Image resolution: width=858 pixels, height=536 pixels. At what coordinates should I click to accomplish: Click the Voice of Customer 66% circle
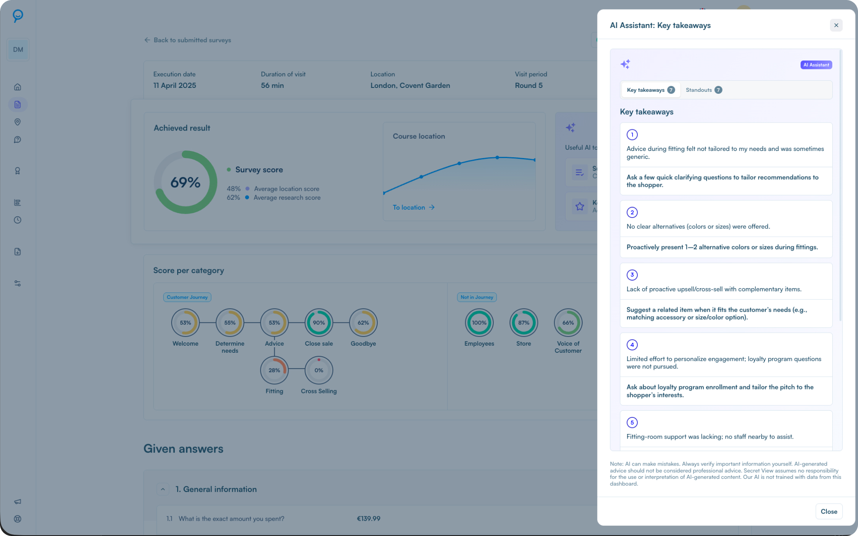click(568, 322)
